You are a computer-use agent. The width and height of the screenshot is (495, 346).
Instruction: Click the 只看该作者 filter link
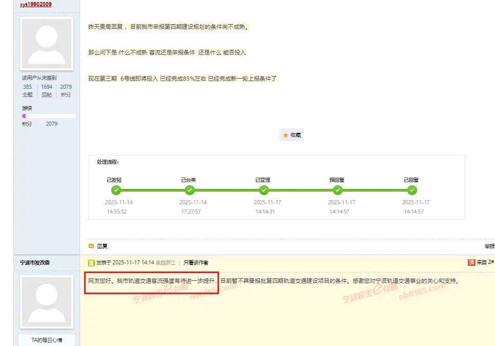[196, 263]
